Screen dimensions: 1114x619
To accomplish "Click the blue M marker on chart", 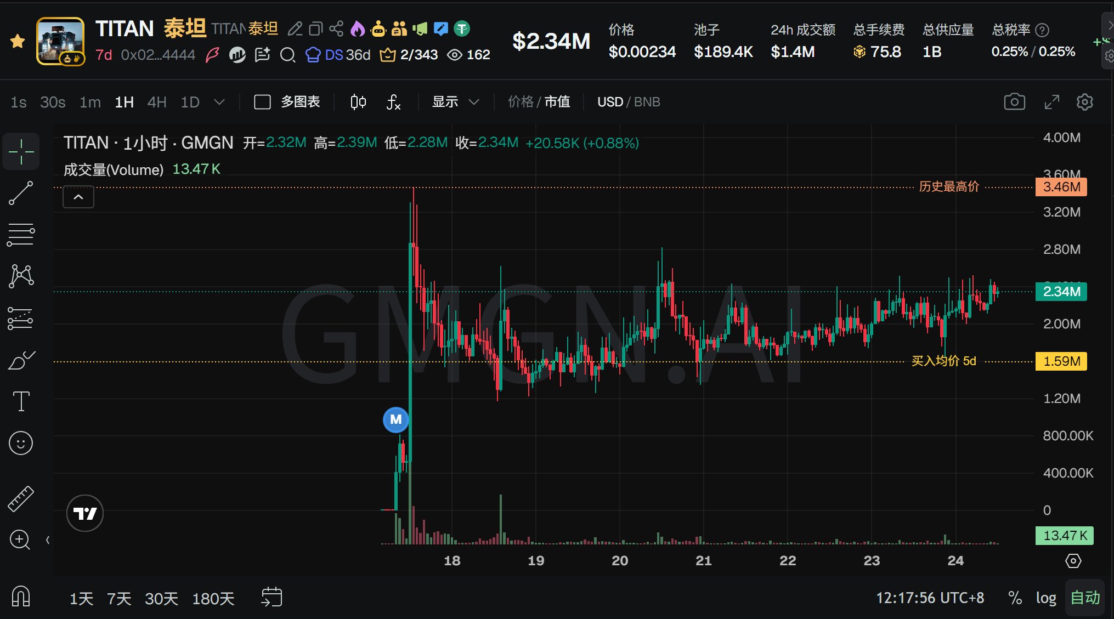I will click(x=395, y=420).
